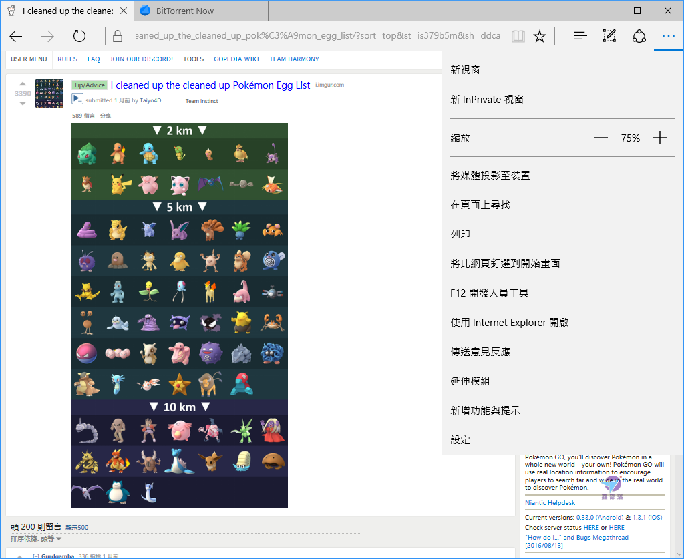
Task: Open the USER MENU tab
Action: point(29,59)
